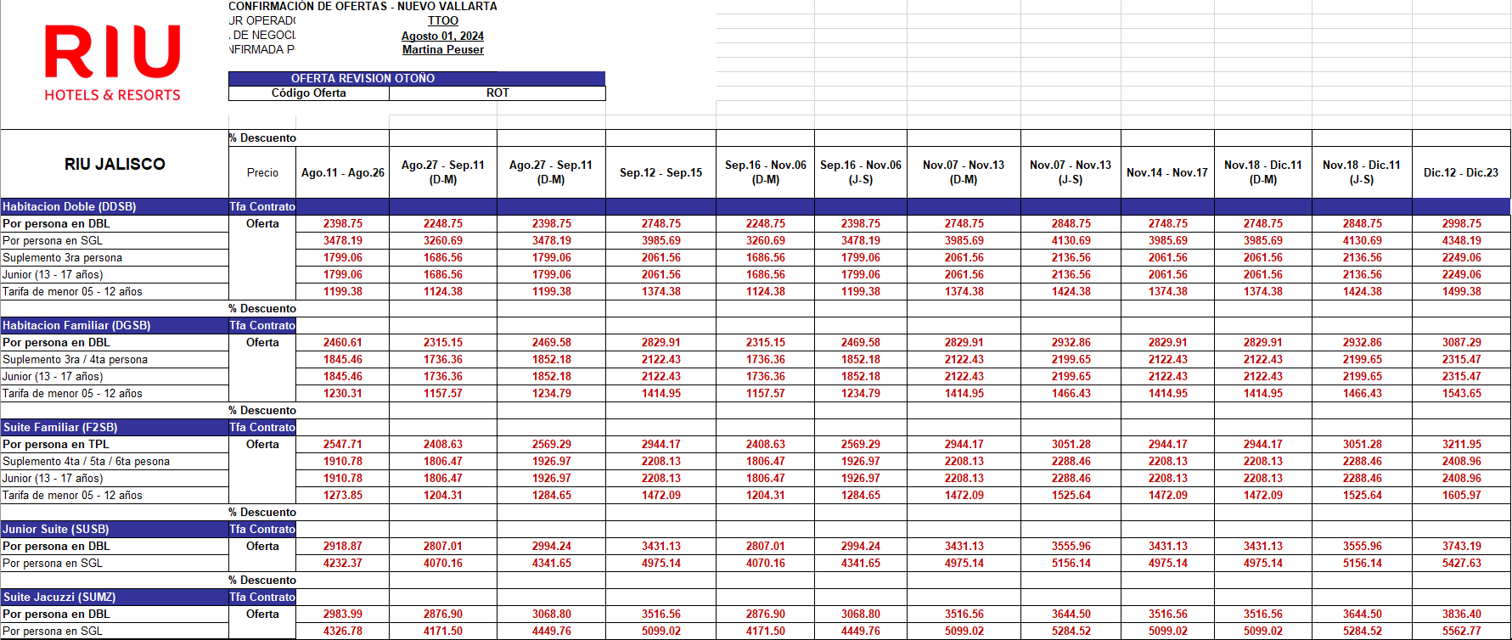Click the value 1230.31 under Ago.11 - Ago.26
Viewport: 1512px width, 640px height.
pyautogui.click(x=343, y=393)
